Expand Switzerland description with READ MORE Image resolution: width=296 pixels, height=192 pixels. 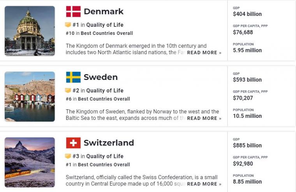point(204,184)
